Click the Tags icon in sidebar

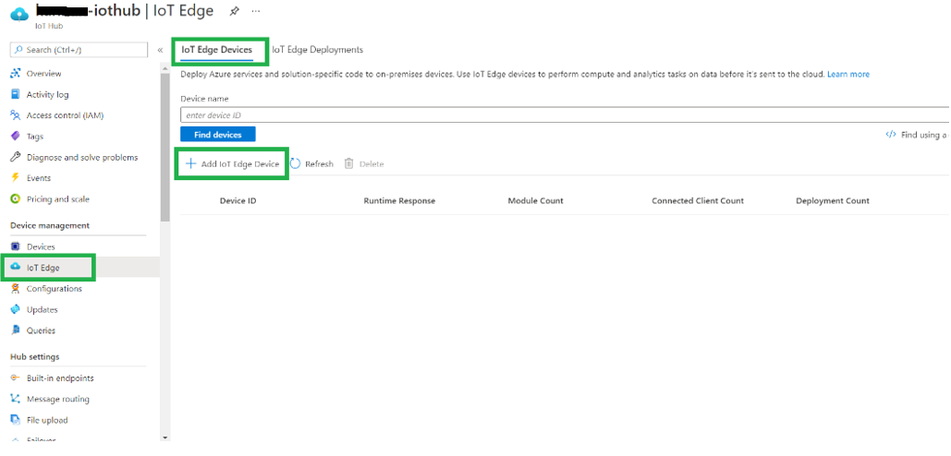coord(16,137)
